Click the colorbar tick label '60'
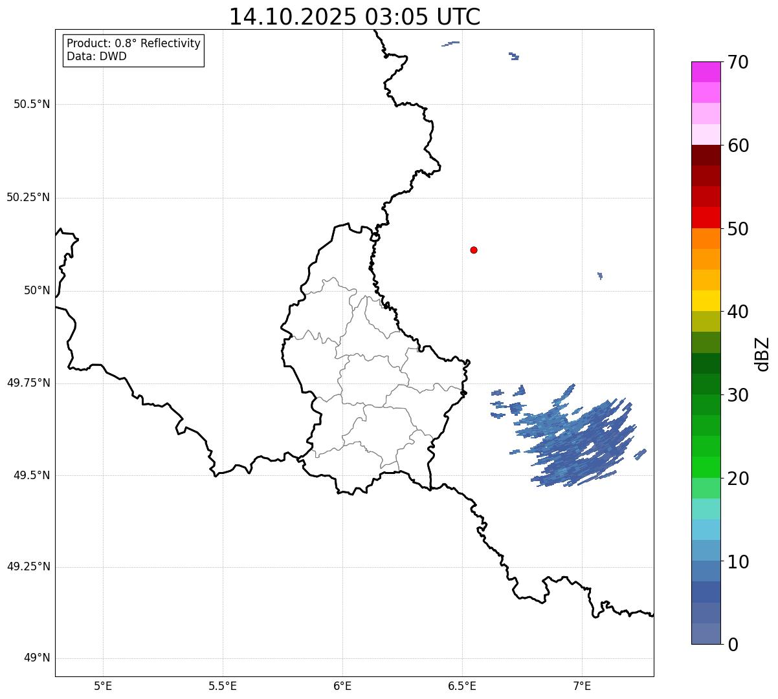 (x=737, y=145)
